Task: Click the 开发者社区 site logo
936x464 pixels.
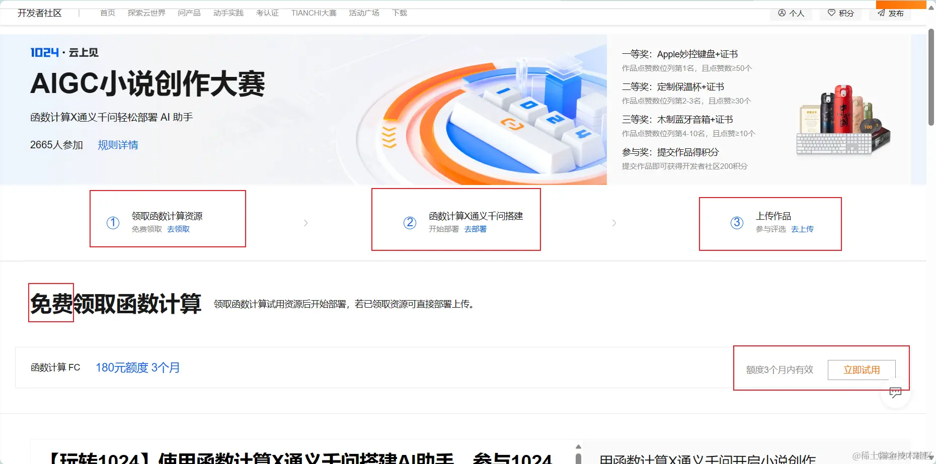Action: pos(39,13)
